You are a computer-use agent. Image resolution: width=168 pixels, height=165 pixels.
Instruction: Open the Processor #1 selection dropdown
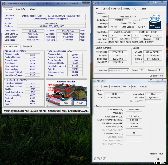(127, 70)
